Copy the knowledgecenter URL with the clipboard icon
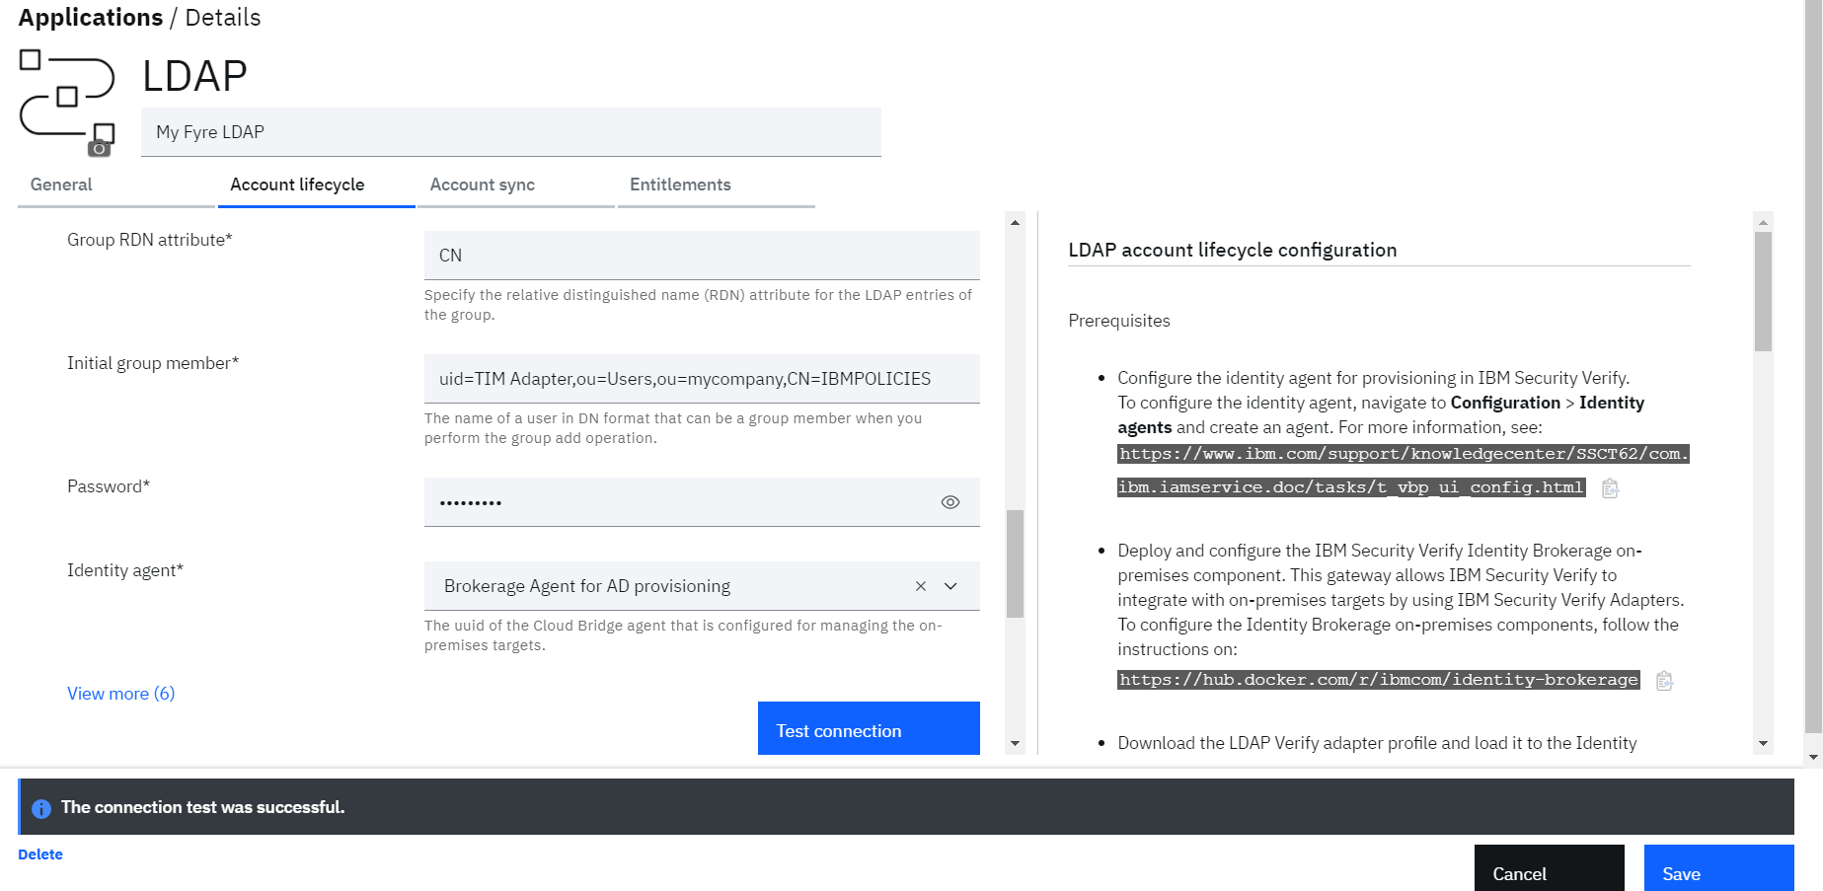1823x891 pixels. pos(1610,488)
